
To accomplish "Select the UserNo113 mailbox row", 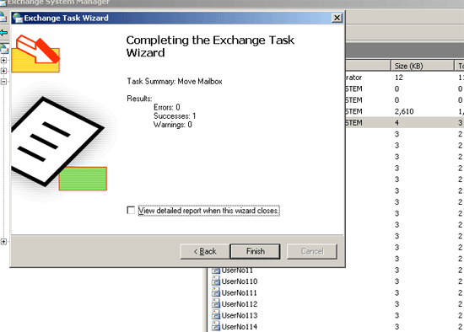I will 336,315.
